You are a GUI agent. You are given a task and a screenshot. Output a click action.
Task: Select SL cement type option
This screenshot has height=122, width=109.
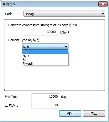click(45, 60)
